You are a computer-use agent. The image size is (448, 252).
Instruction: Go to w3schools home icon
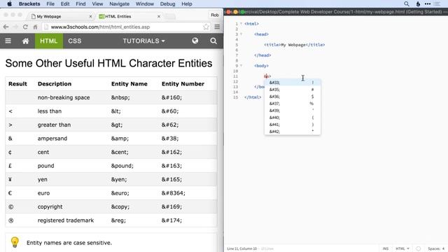(x=25, y=41)
